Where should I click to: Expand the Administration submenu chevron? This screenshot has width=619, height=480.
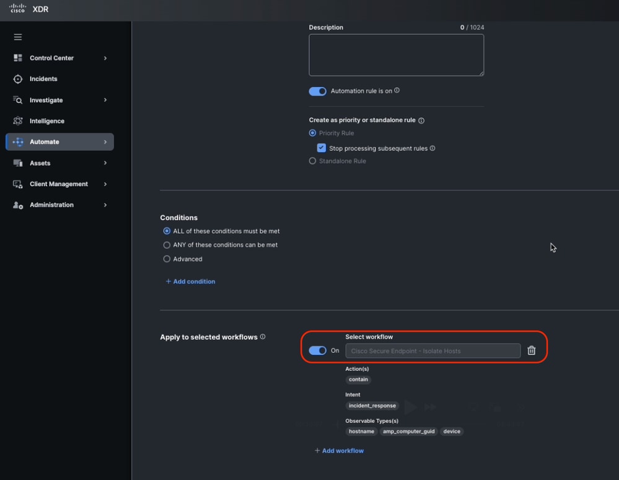(x=105, y=205)
